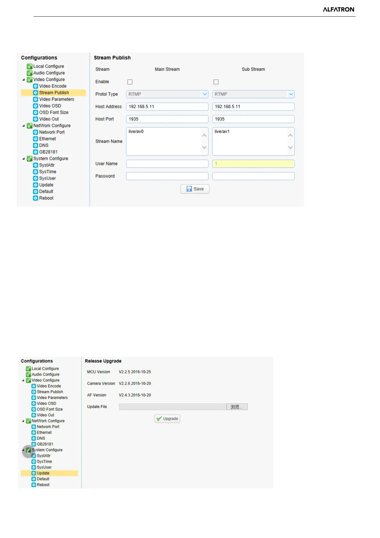380x538 pixels.
Task: Click the Video Encode gear icon in top tree
Action: (x=36, y=86)
